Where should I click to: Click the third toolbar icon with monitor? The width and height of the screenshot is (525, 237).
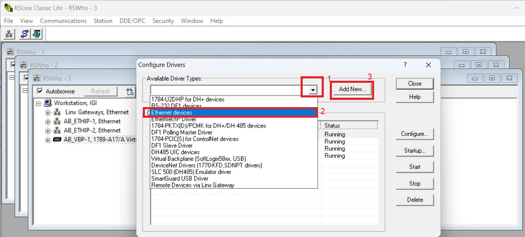tap(37, 34)
